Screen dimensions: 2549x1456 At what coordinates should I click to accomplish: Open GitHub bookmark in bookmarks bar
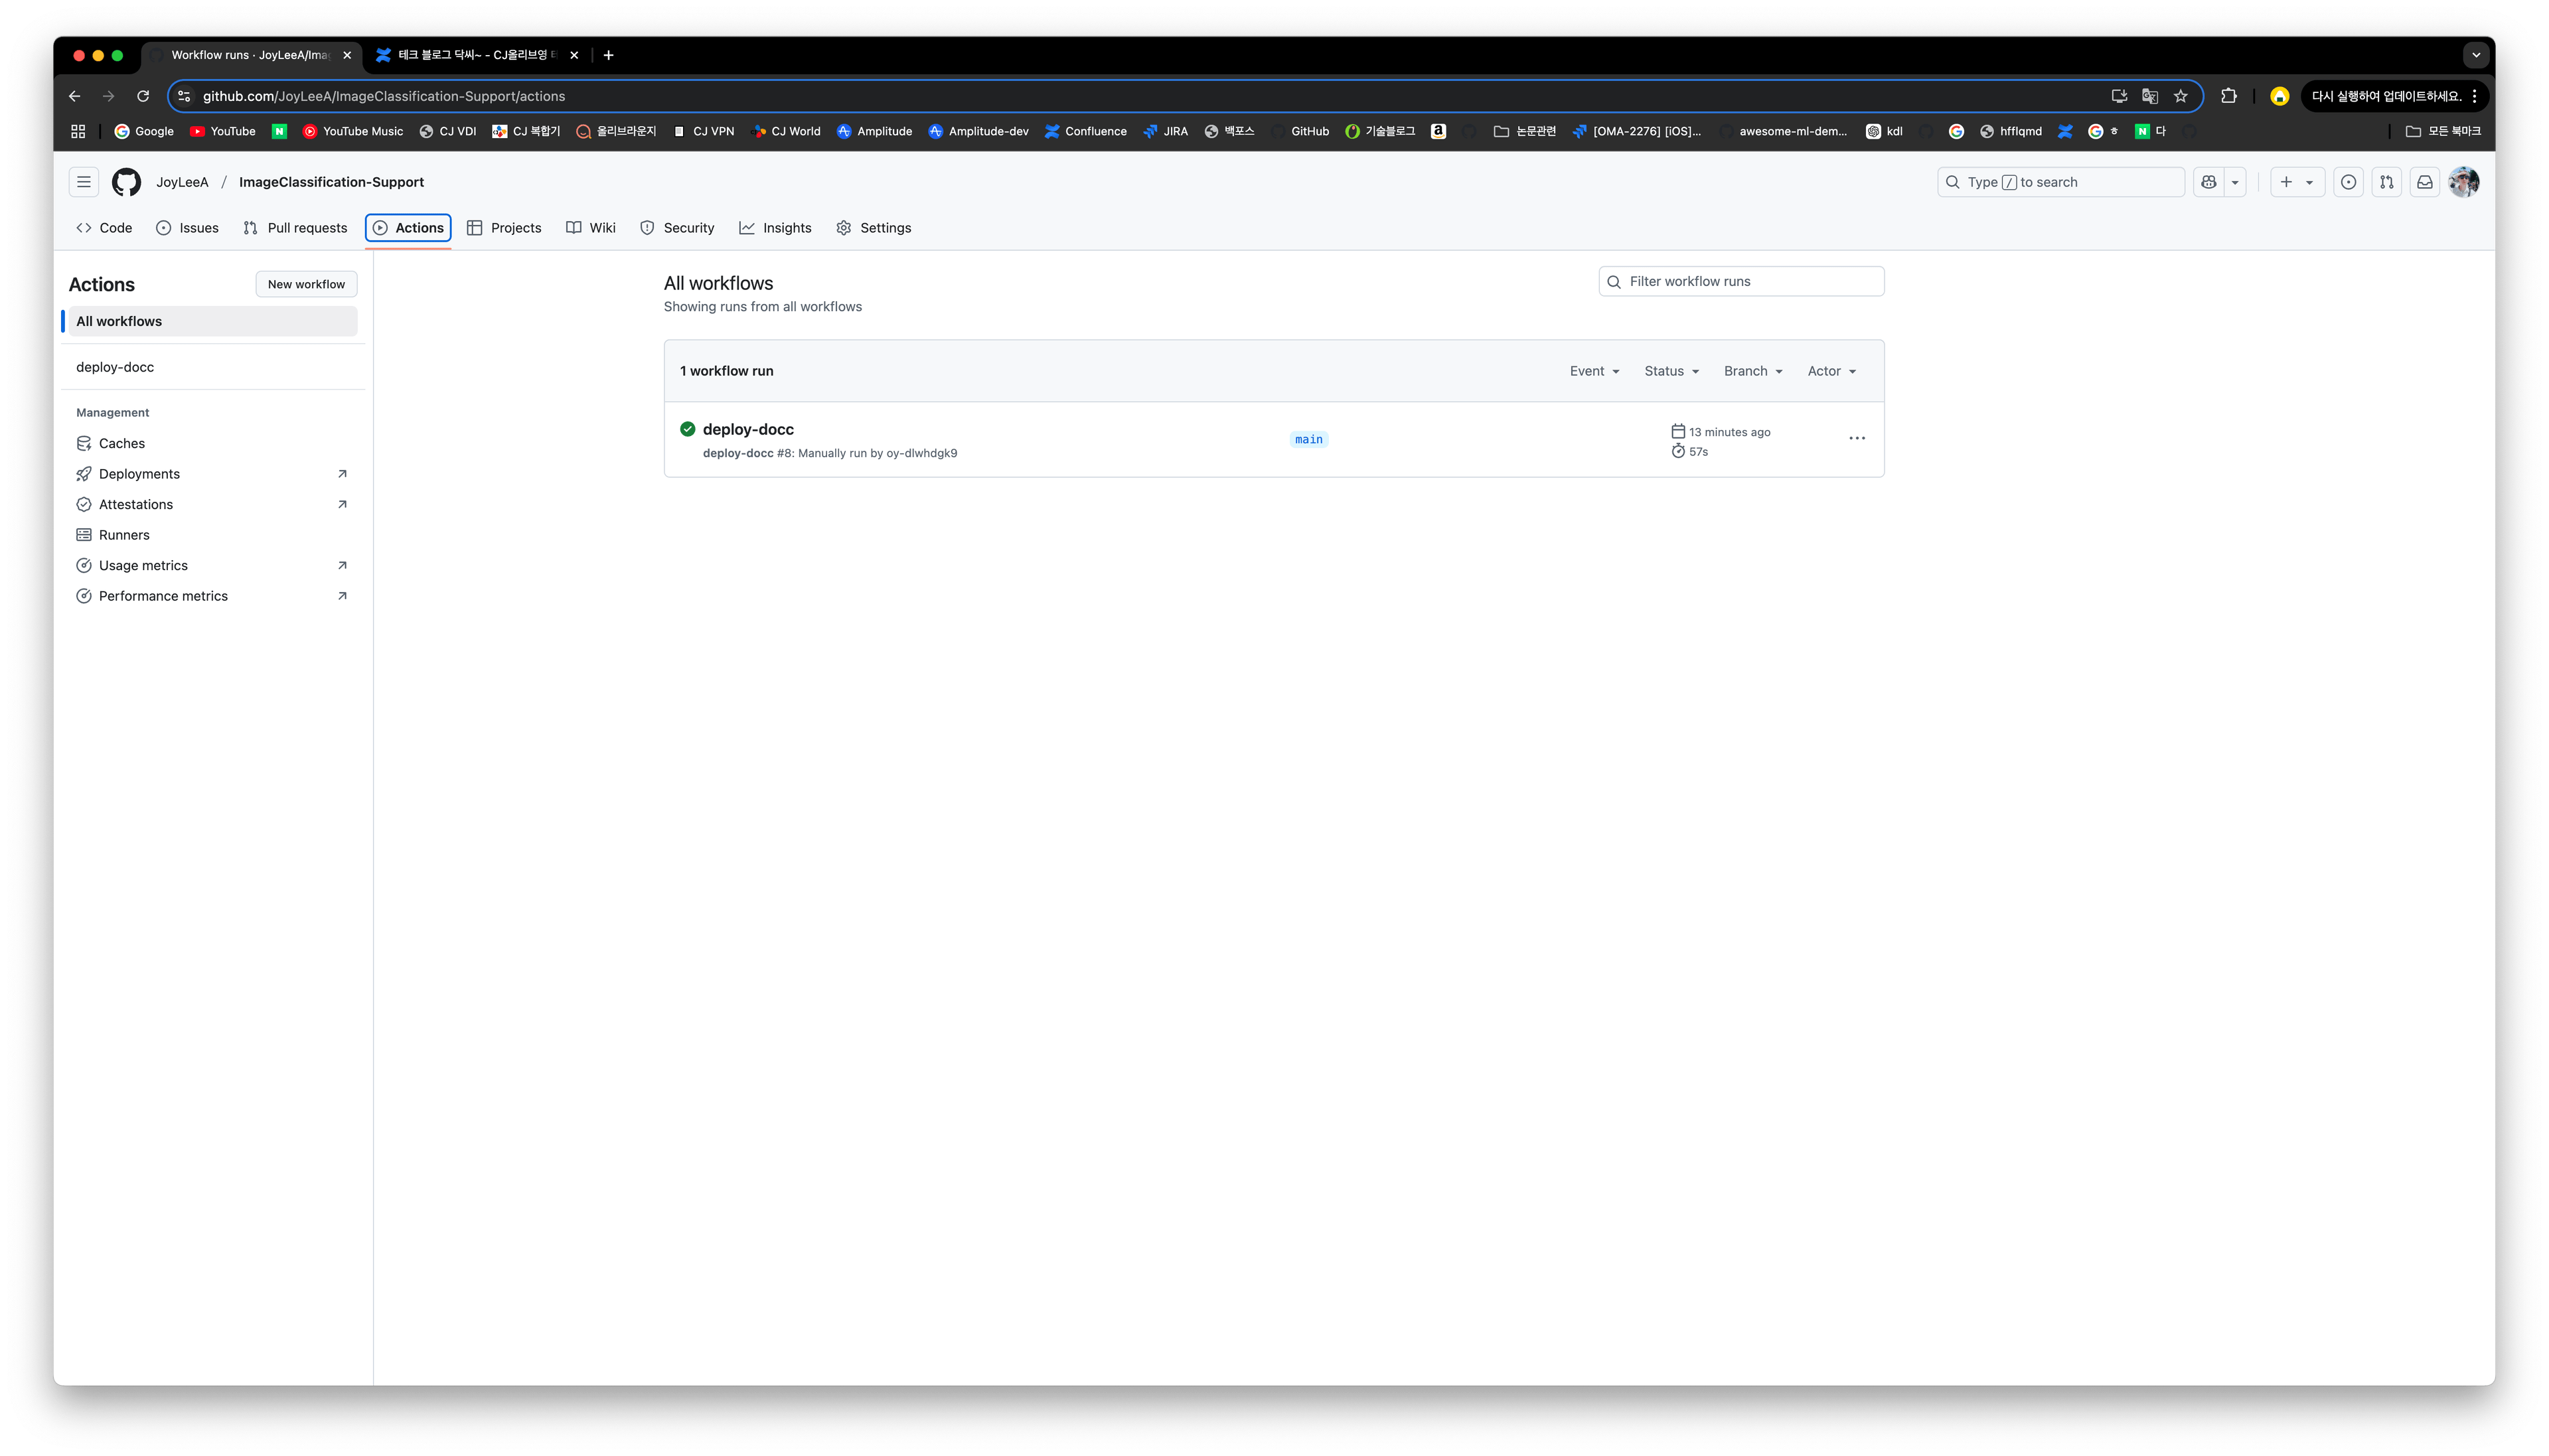[x=1301, y=131]
